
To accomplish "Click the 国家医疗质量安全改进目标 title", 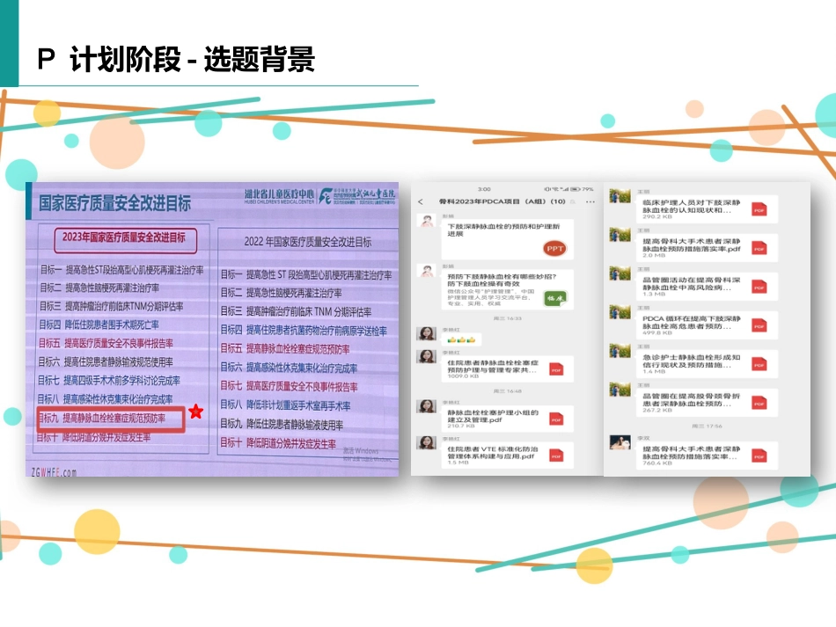I will point(114,203).
